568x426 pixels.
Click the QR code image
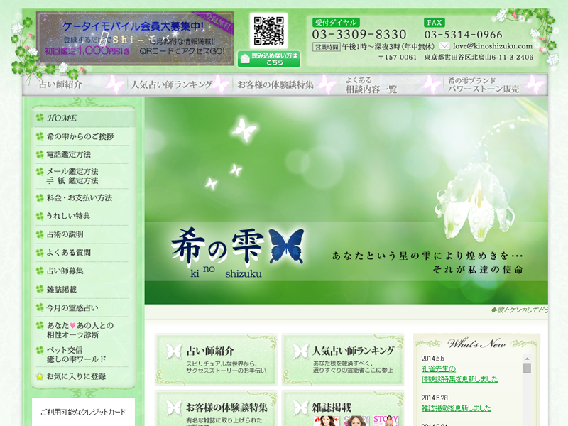coord(268,31)
